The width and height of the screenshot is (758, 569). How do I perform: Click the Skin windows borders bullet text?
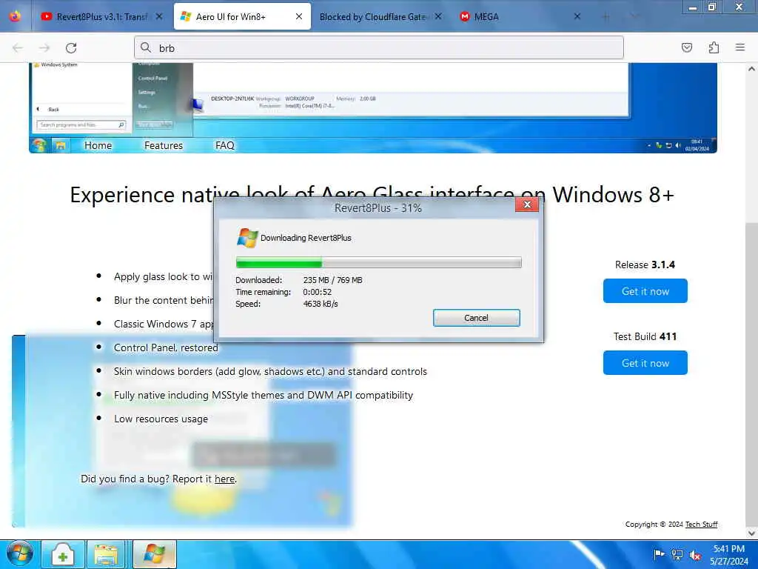[270, 372]
